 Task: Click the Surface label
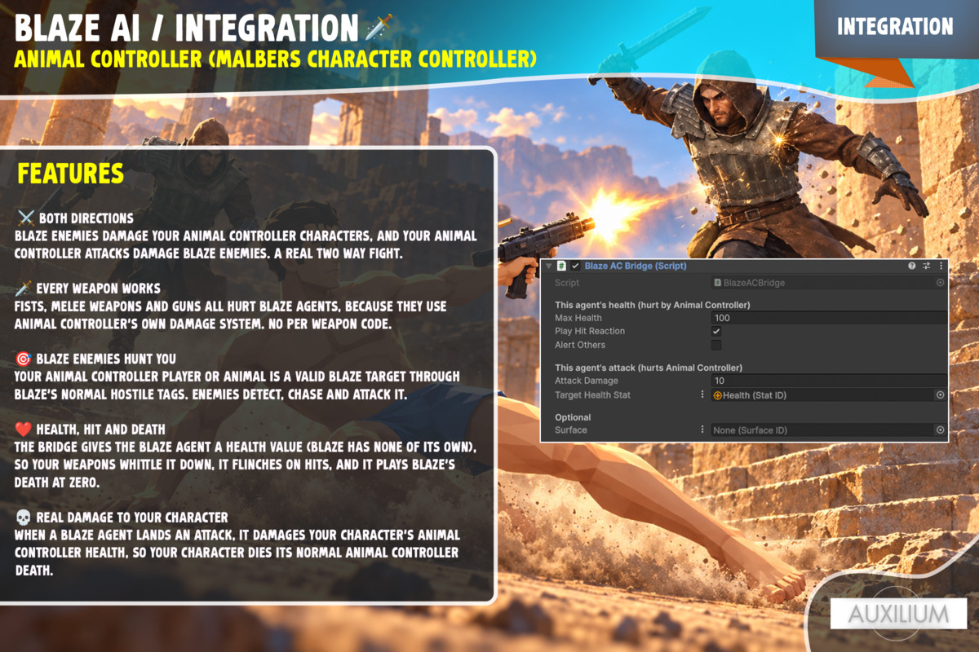[x=571, y=430]
